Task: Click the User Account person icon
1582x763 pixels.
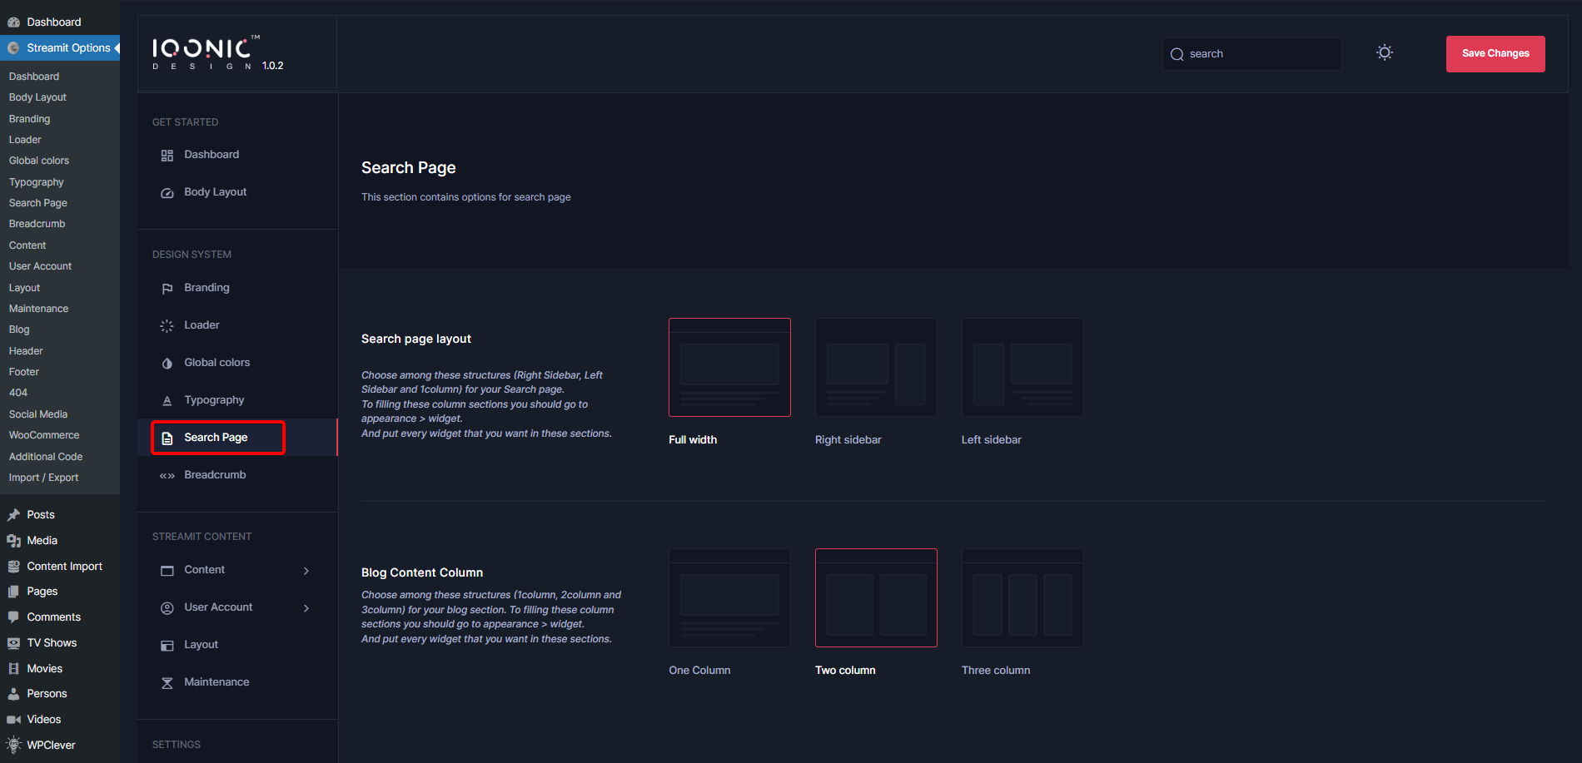Action: [x=167, y=608]
